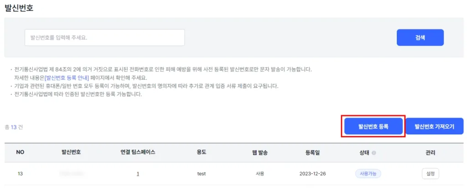Click the info icon beside 상태 header
The height and width of the screenshot is (189, 467).
tap(374, 152)
